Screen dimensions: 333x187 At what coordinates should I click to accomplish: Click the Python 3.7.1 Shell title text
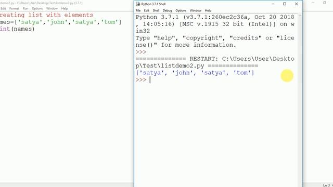click(153, 4)
